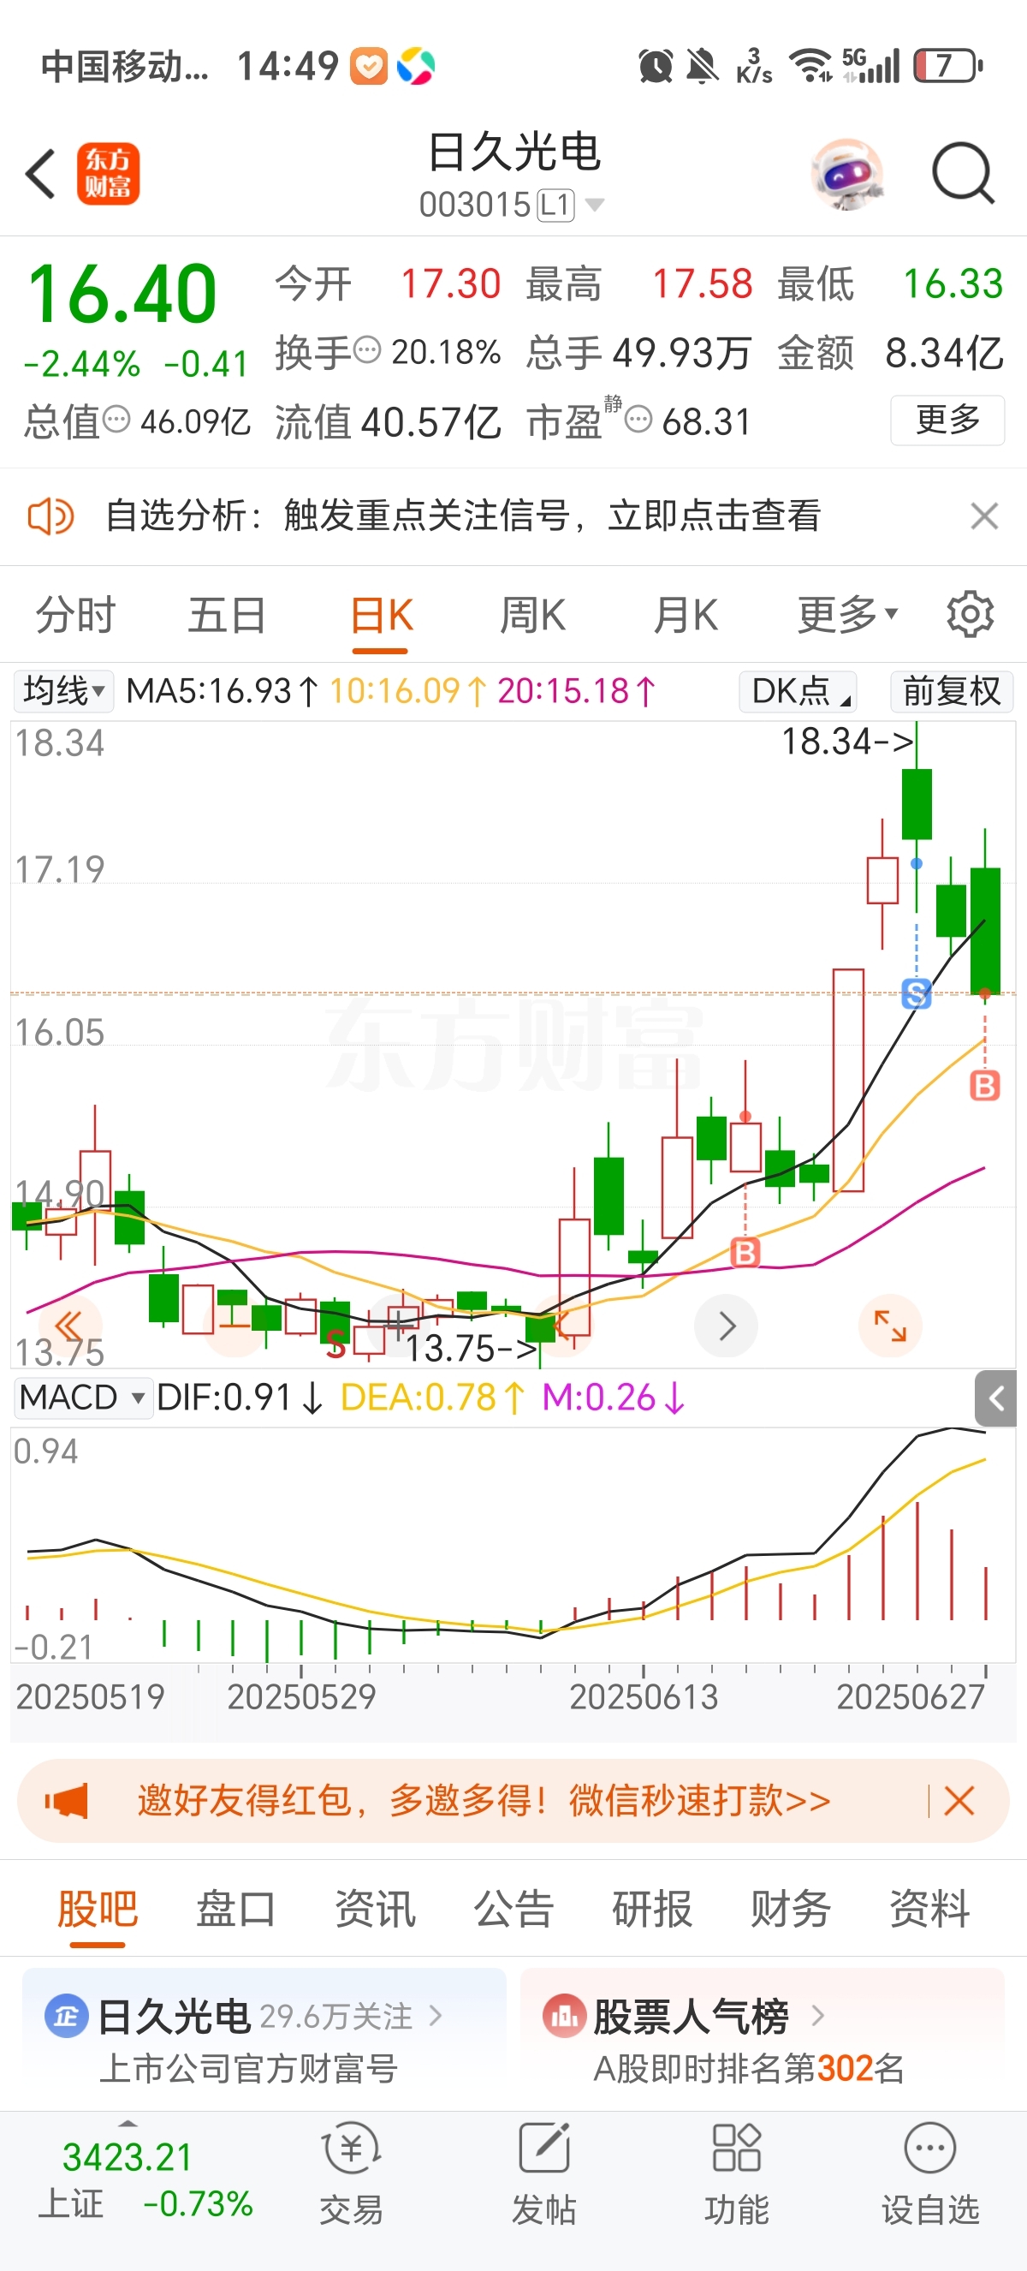This screenshot has height=2271, width=1027.
Task: Tap the 功能 grid icon
Action: click(x=736, y=2149)
